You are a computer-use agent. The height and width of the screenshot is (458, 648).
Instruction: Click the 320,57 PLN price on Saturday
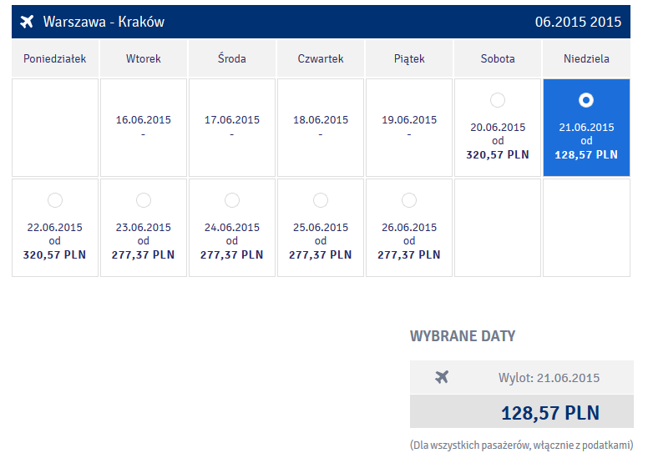coord(498,155)
